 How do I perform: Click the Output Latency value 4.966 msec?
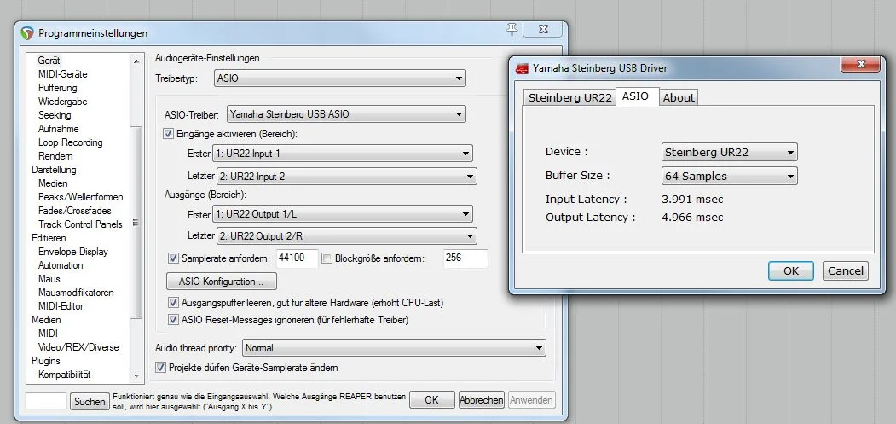[x=691, y=218]
